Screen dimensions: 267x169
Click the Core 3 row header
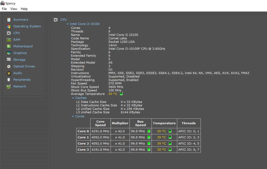pyautogui.click(x=83, y=150)
